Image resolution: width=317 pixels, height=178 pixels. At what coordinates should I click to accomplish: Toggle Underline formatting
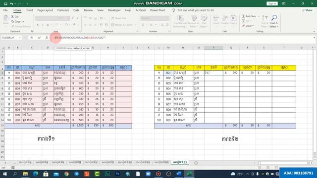pyautogui.click(x=48, y=25)
